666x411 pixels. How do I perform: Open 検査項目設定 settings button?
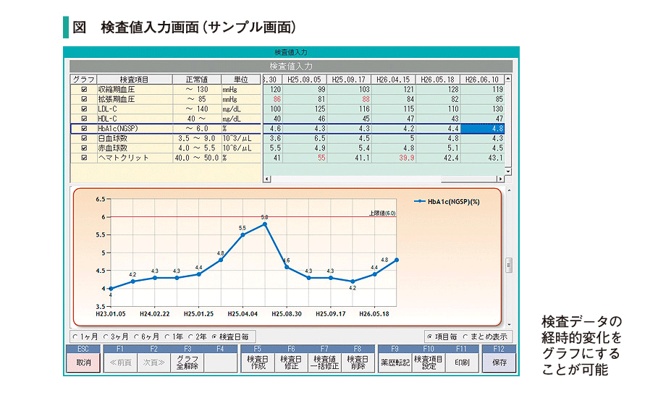coord(429,362)
